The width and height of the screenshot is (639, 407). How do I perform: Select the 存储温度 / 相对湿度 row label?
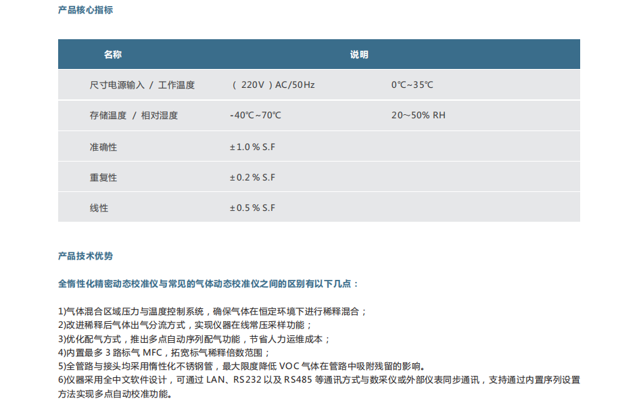(x=133, y=116)
